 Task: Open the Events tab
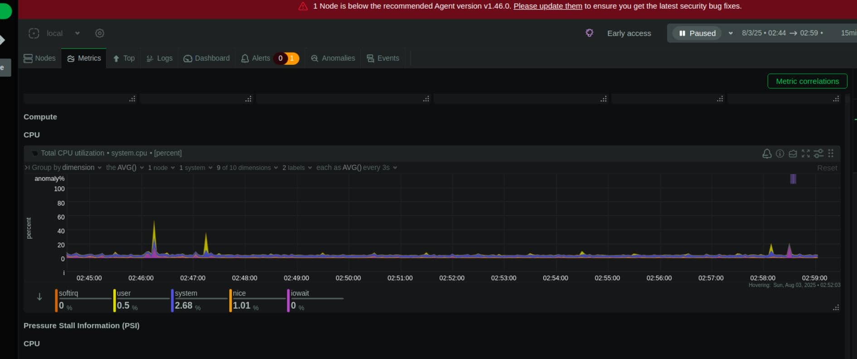tap(383, 58)
